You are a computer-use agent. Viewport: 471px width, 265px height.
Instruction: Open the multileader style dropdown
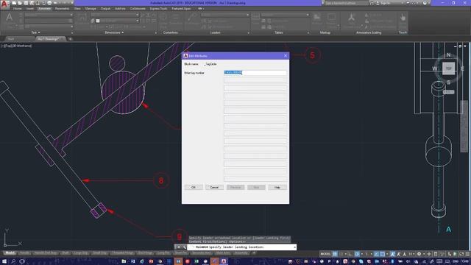[x=225, y=15]
